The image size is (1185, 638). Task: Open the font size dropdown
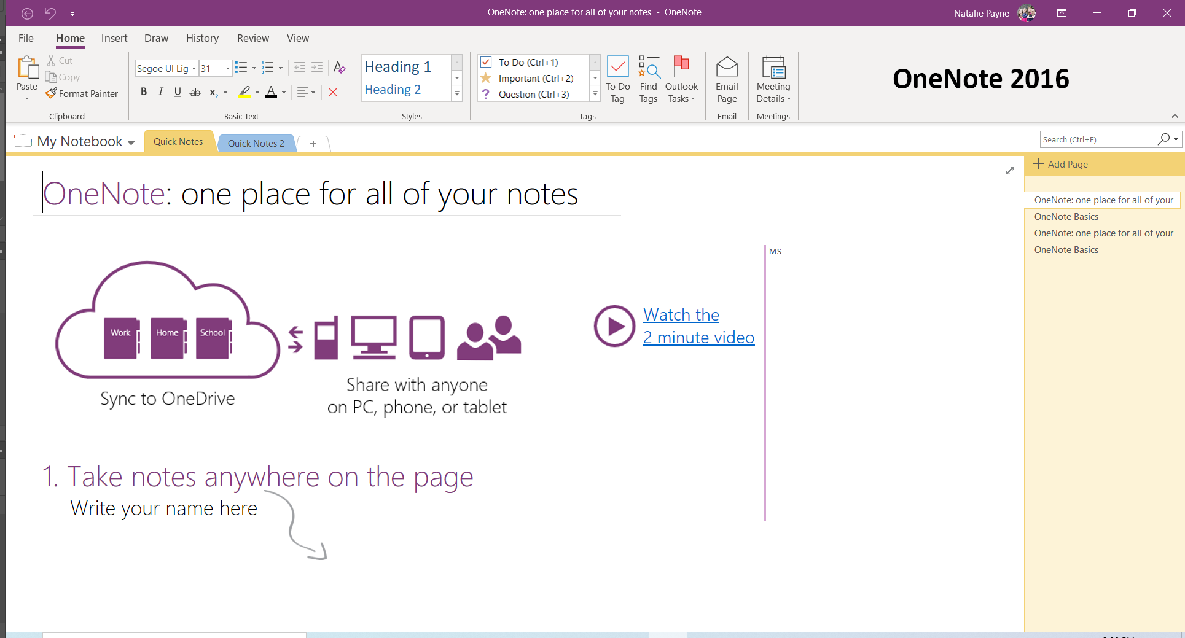coord(227,68)
